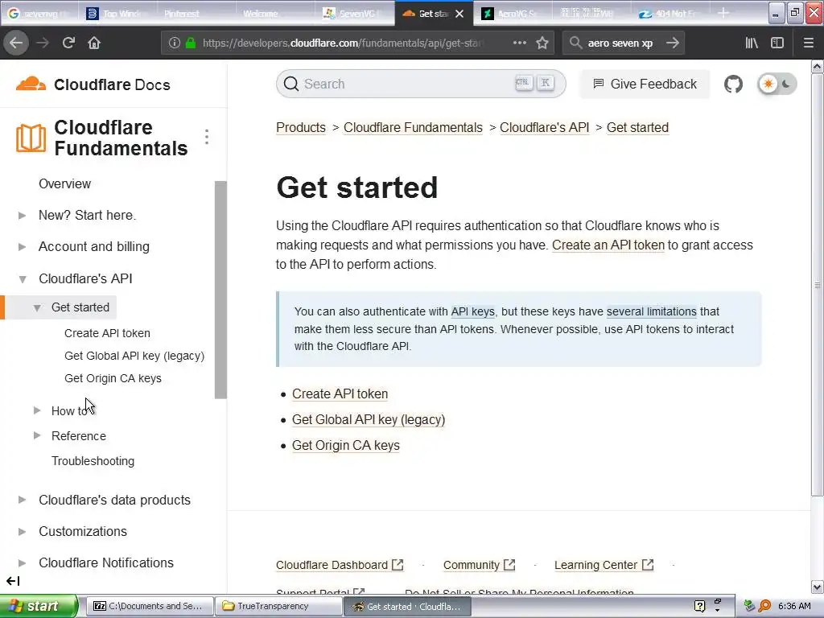The height and width of the screenshot is (618, 824).
Task: Click the Cloudflare Fundamentals book icon
Action: (31, 138)
